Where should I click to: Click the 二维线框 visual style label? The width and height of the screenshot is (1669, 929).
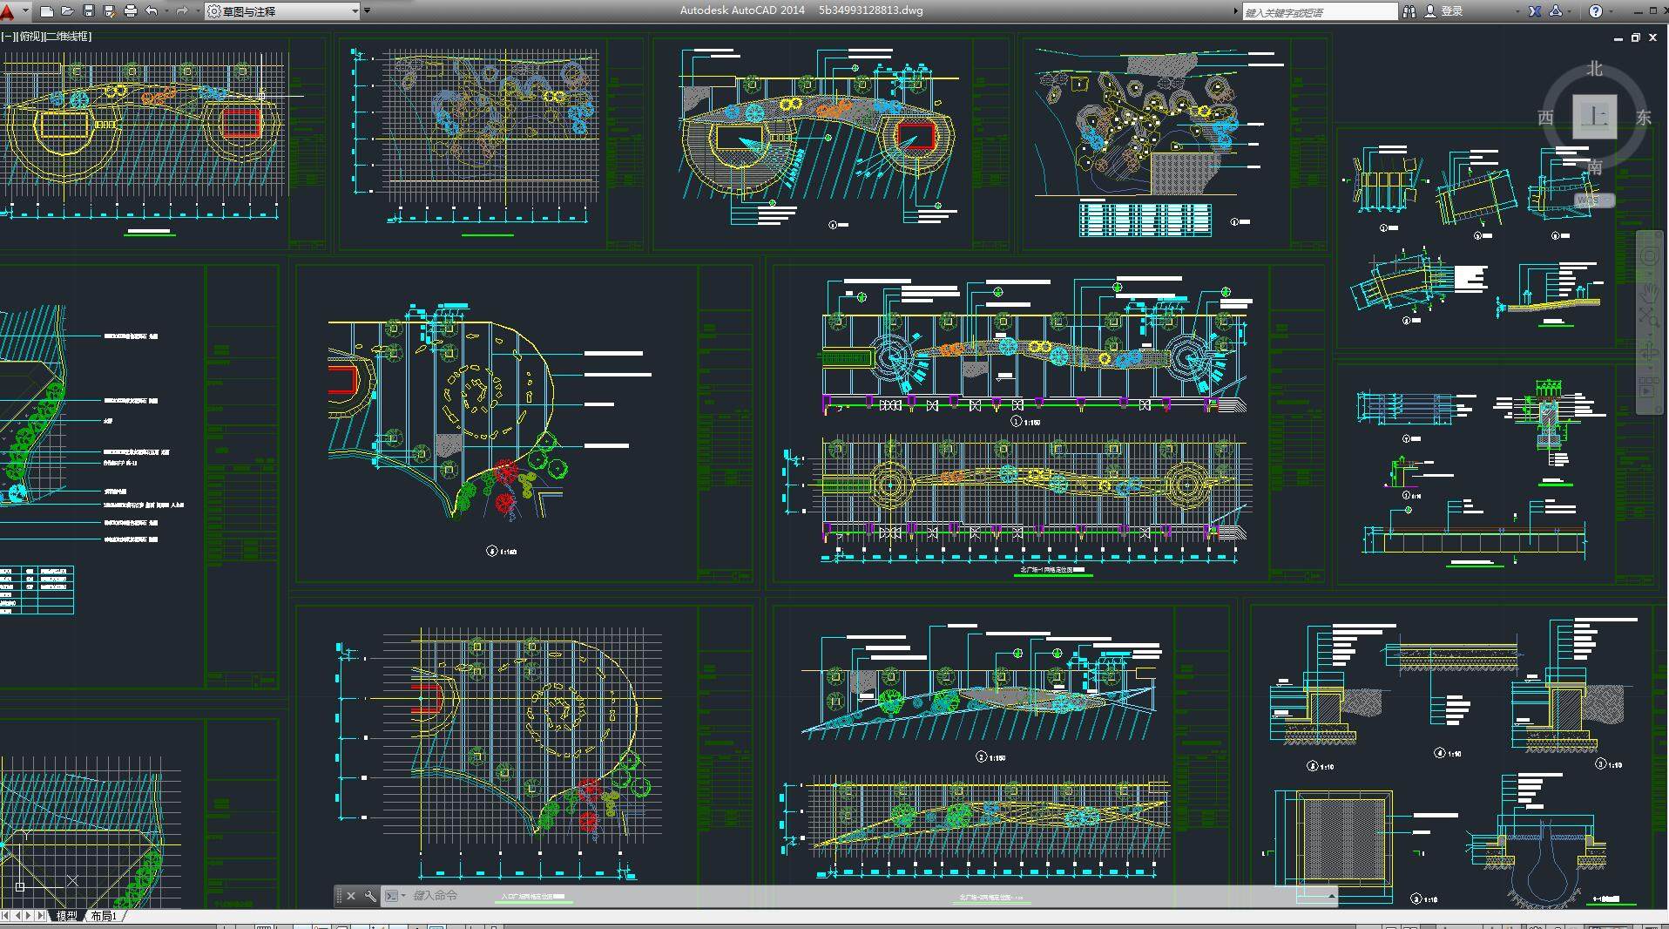pos(67,37)
